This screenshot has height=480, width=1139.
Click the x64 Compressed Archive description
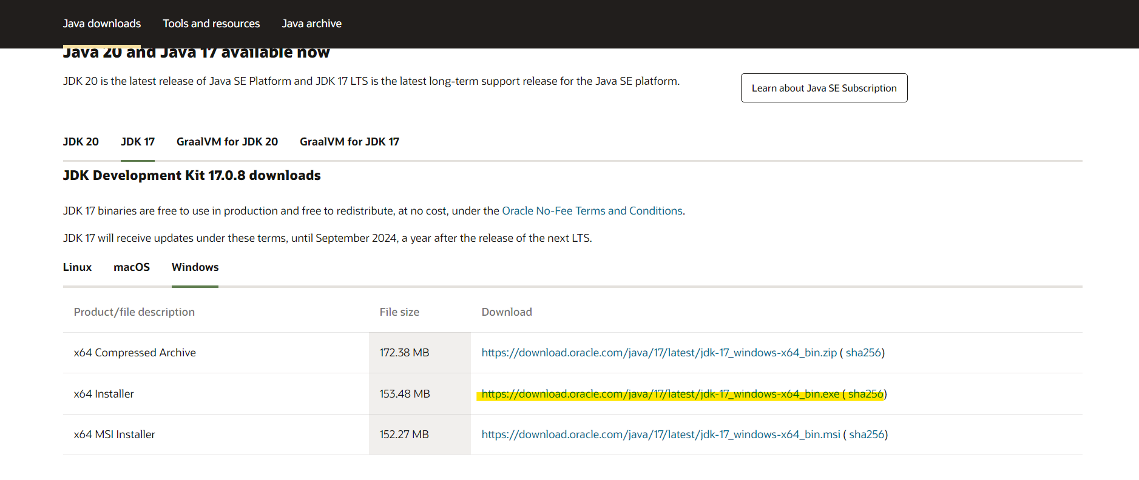[135, 353]
